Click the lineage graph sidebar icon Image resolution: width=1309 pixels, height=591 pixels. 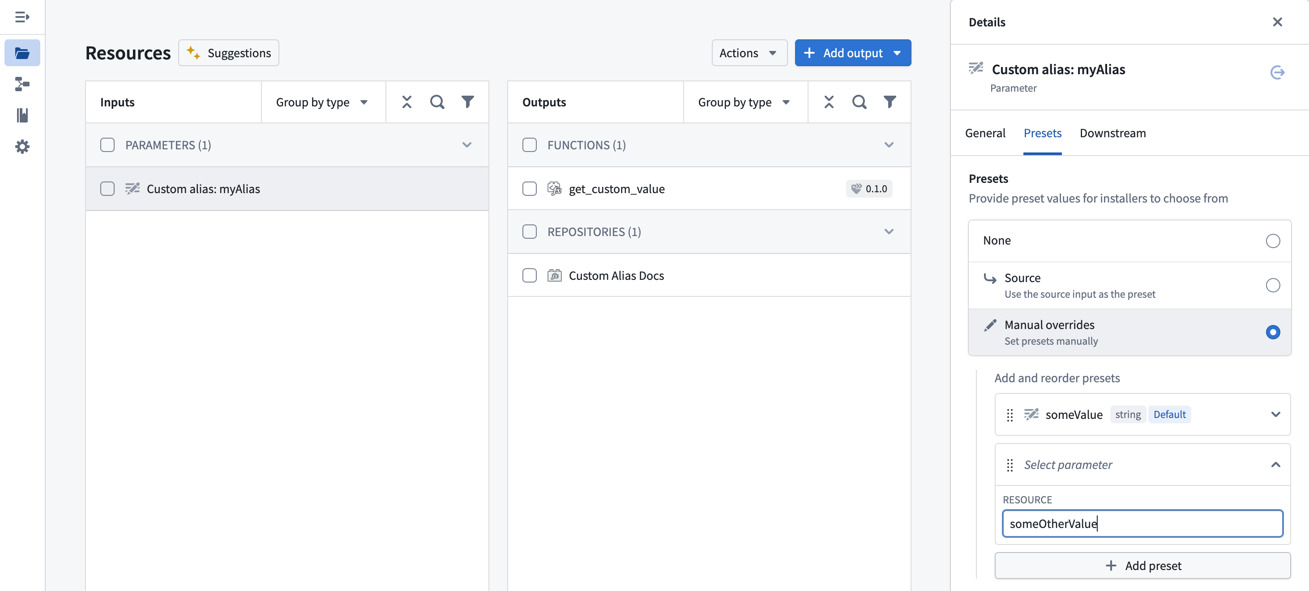click(22, 84)
